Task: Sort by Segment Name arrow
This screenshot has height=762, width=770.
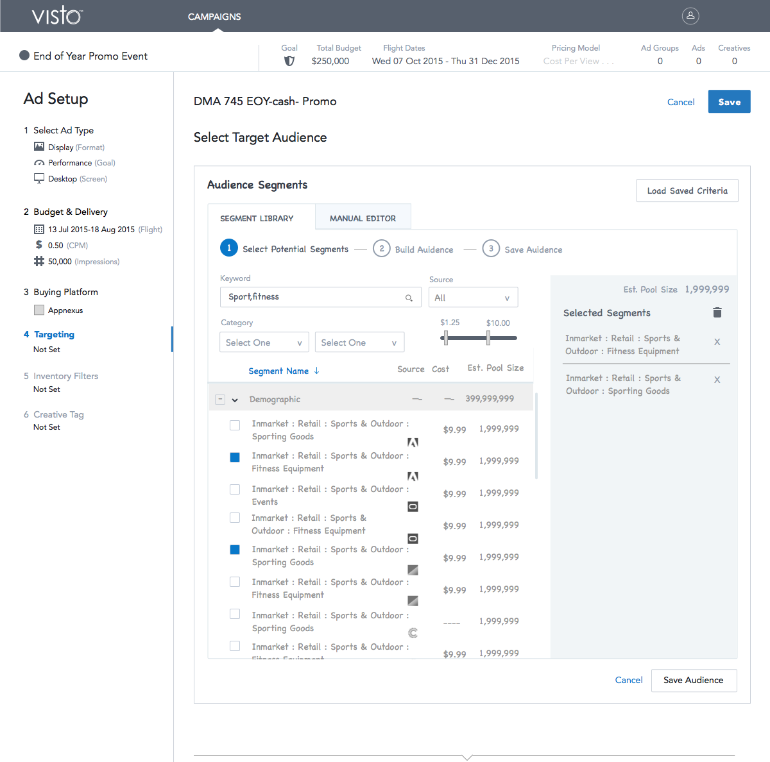Action: pos(317,371)
